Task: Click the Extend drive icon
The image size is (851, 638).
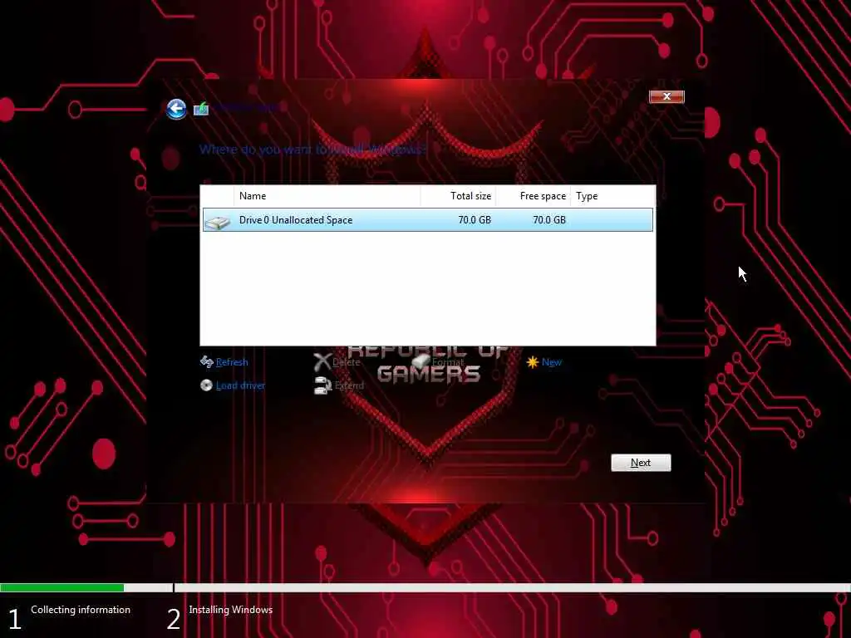Action: pos(323,385)
